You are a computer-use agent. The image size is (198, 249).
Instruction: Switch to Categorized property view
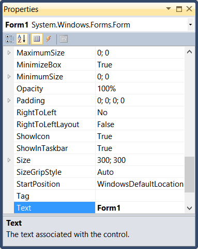[10, 39]
